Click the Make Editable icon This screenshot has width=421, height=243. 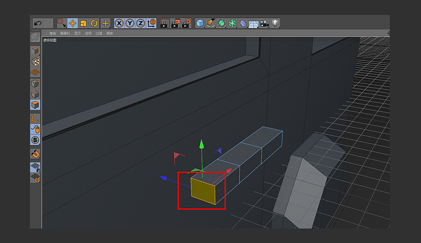(x=35, y=37)
